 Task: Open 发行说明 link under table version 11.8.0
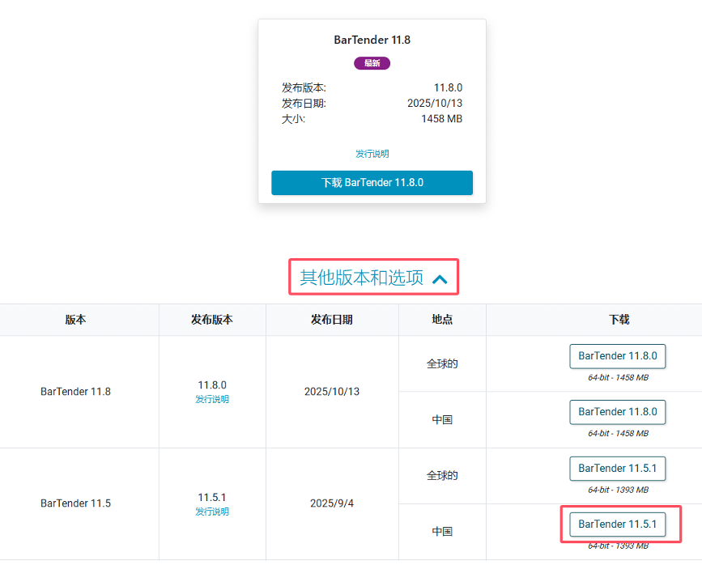click(212, 399)
